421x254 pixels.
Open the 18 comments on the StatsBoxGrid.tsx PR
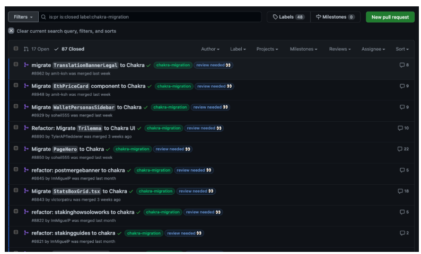(403, 191)
